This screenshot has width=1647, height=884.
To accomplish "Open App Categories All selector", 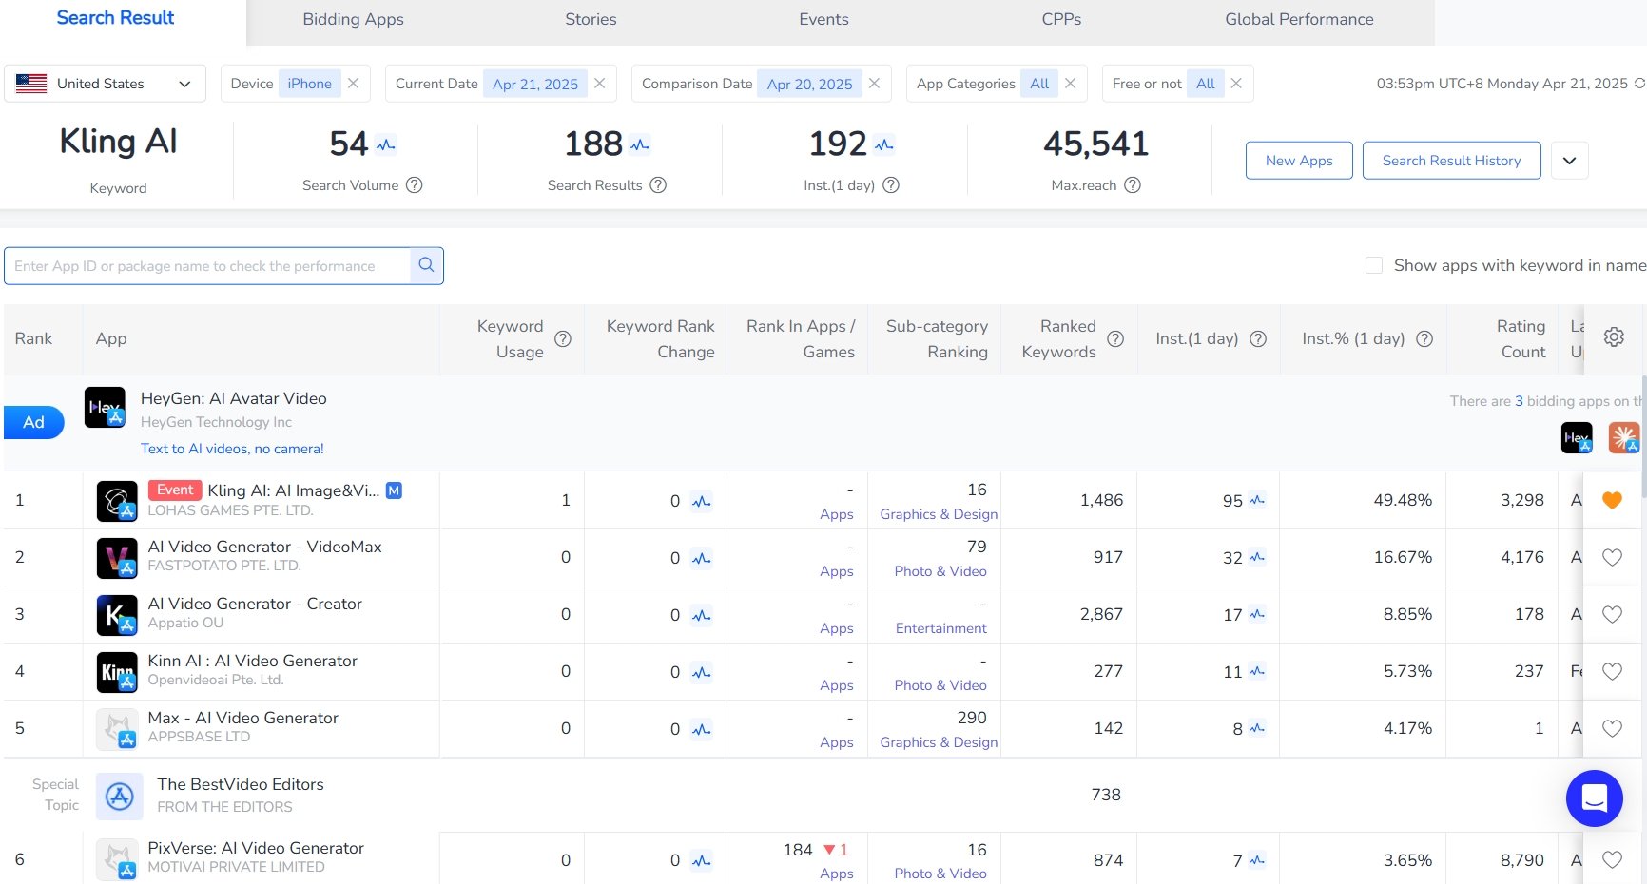I will [x=1039, y=84].
